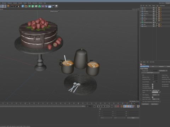Open the Centimeters unit dropdown

163,71
